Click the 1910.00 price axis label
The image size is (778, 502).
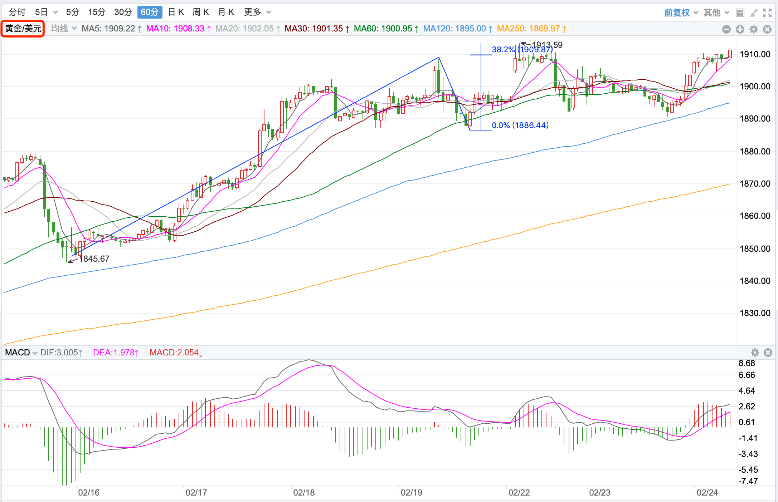coord(755,54)
